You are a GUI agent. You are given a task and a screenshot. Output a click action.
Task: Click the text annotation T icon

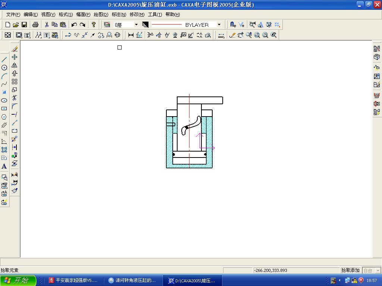click(47, 35)
